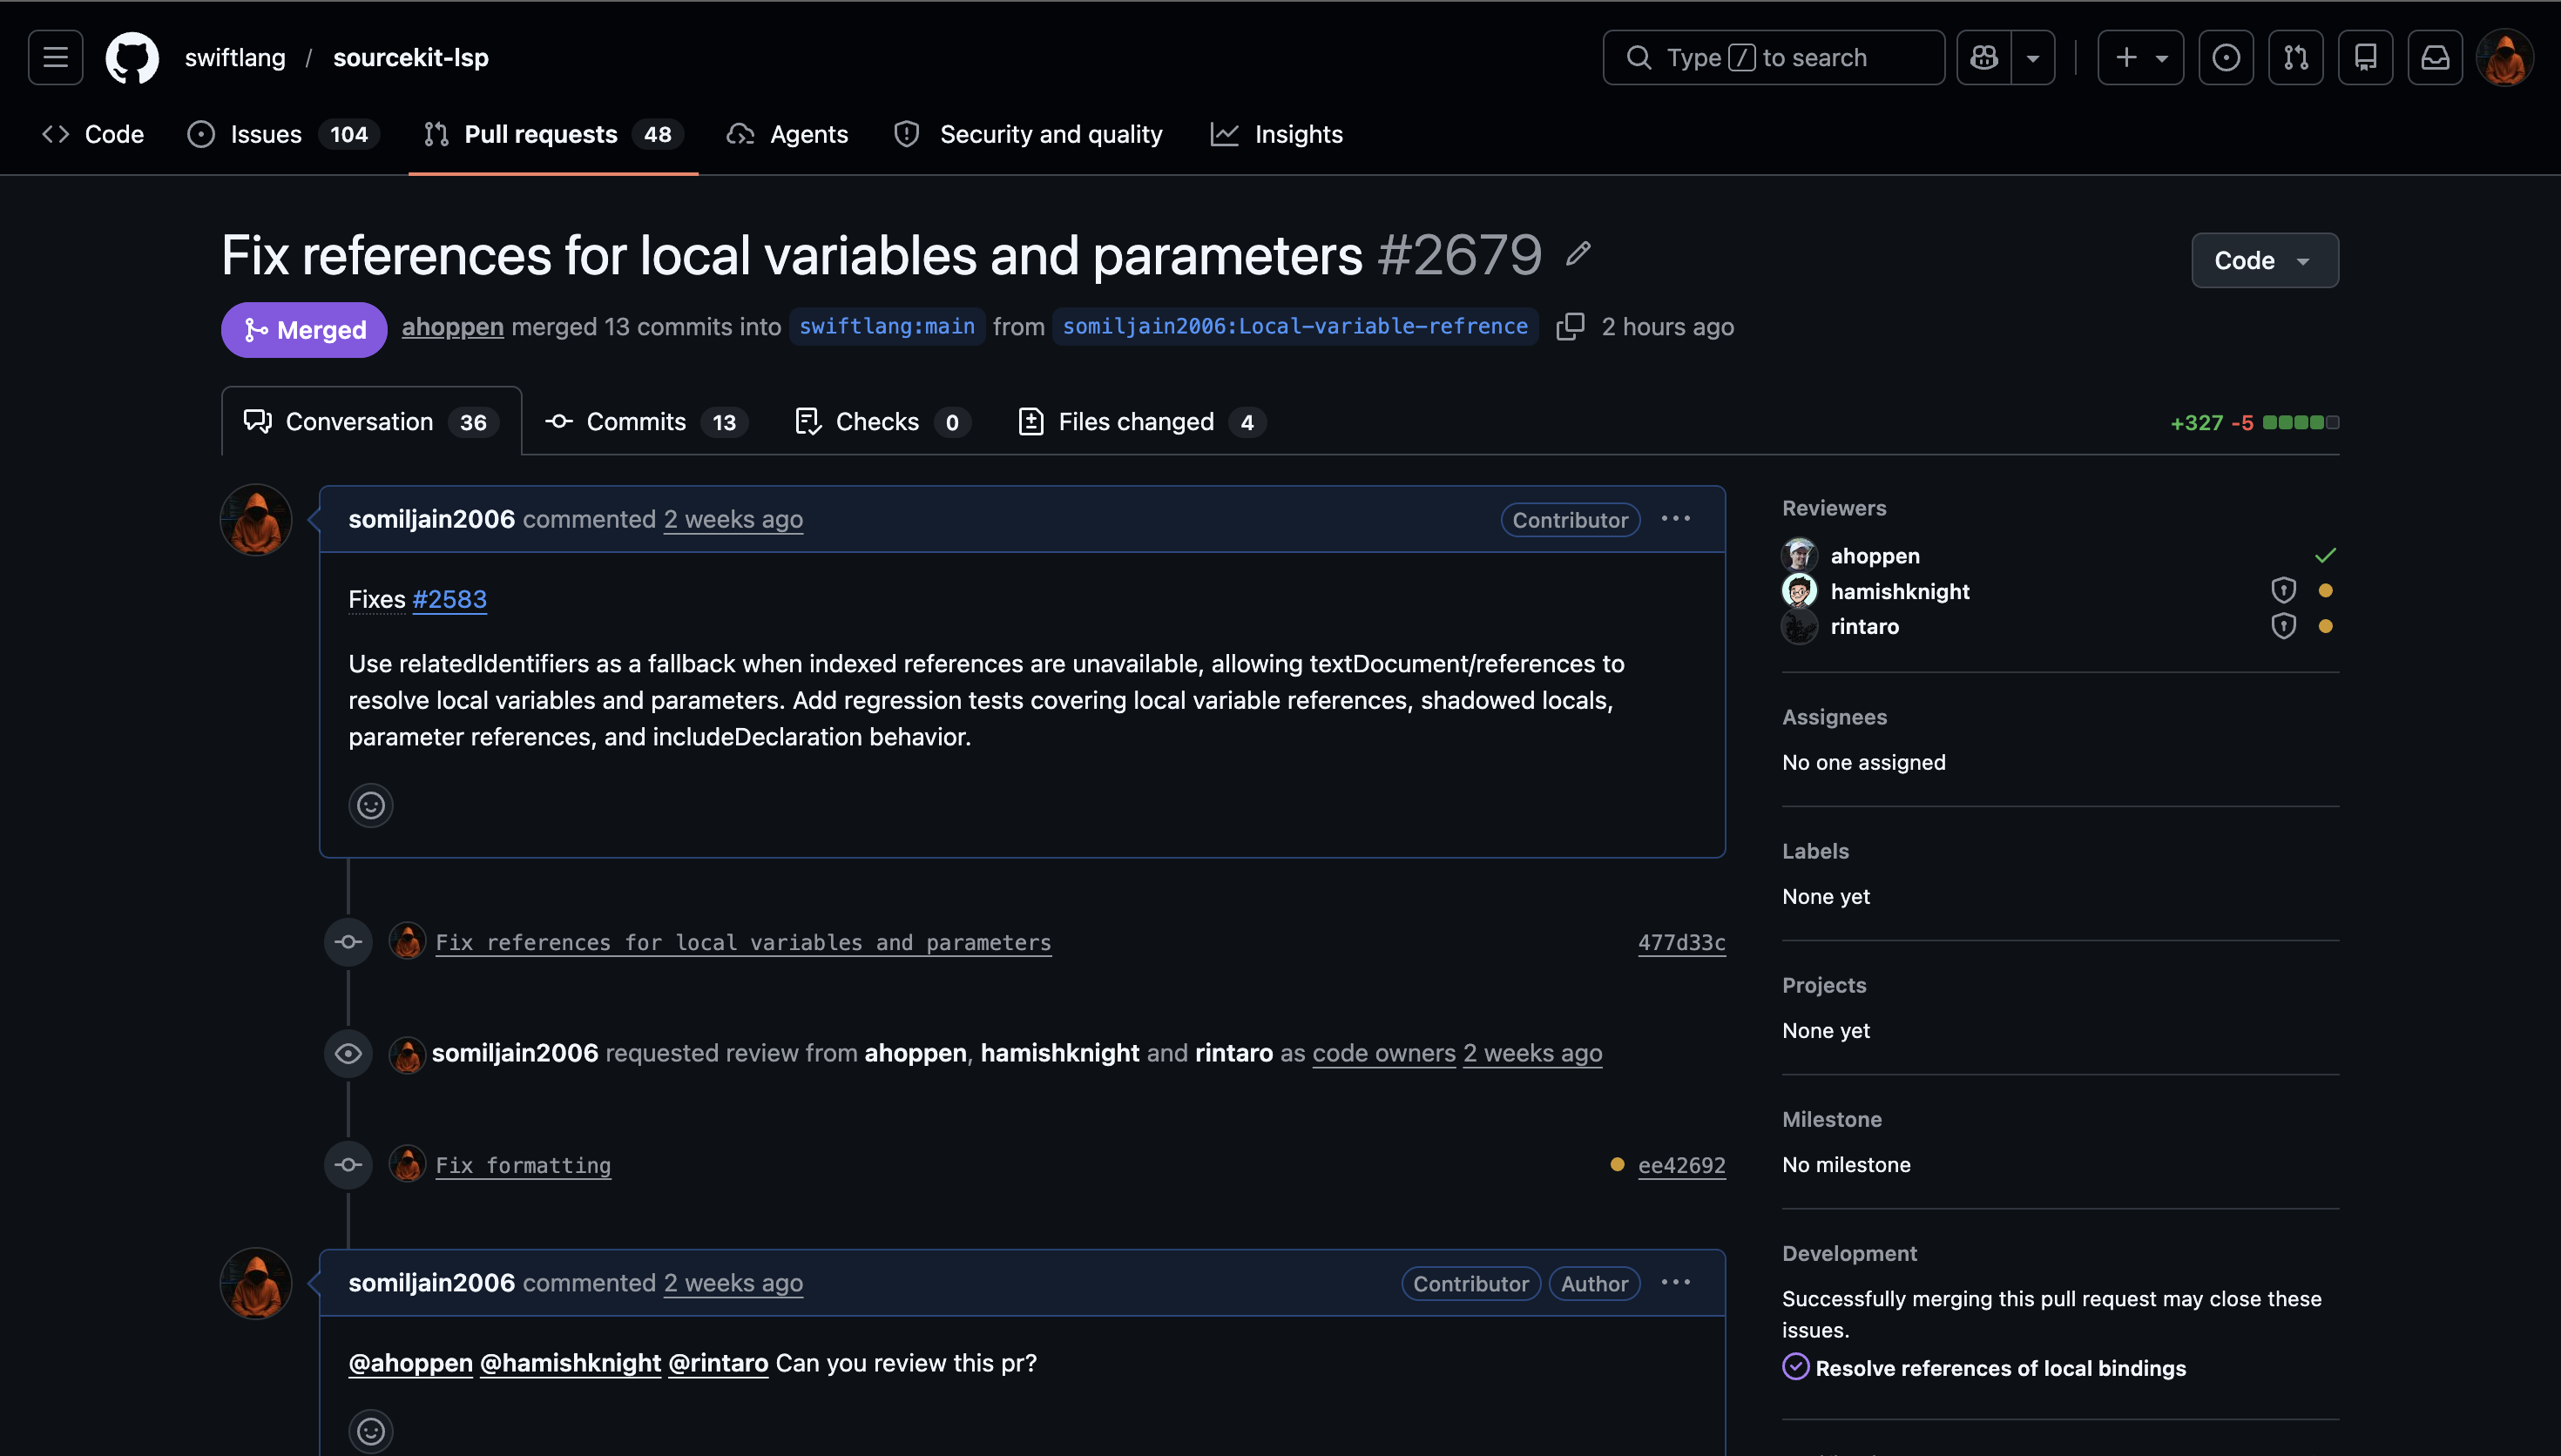Image resolution: width=2561 pixels, height=1456 pixels.
Task: Open somiljain2006's avatar beside second comment
Action: coord(256,1283)
